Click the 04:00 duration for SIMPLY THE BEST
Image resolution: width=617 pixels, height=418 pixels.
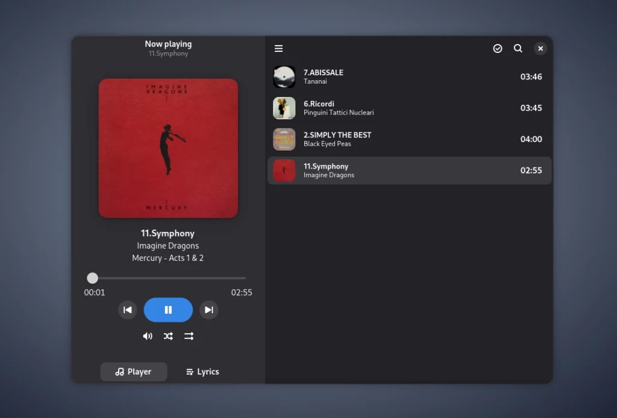click(531, 139)
